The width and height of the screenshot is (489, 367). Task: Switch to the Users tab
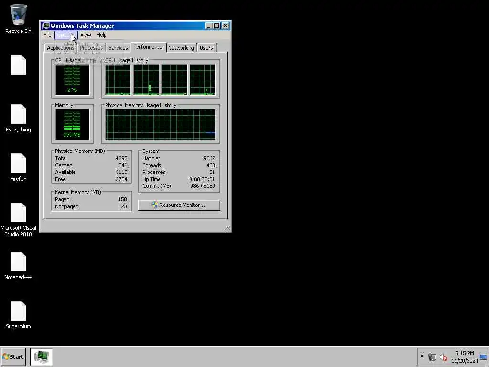point(206,48)
